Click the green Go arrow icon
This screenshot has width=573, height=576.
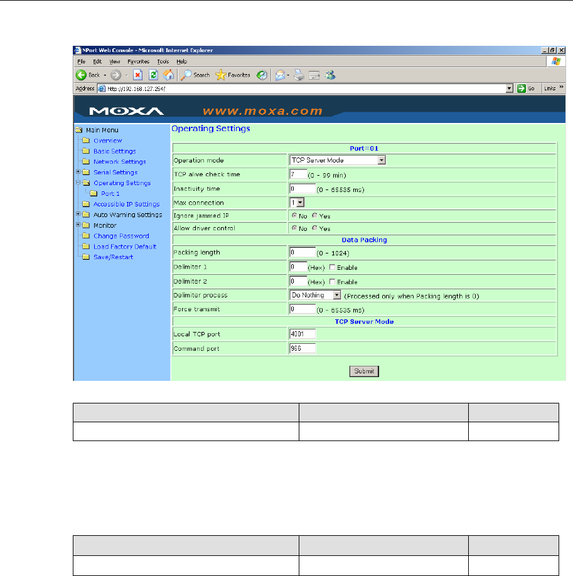click(x=521, y=88)
